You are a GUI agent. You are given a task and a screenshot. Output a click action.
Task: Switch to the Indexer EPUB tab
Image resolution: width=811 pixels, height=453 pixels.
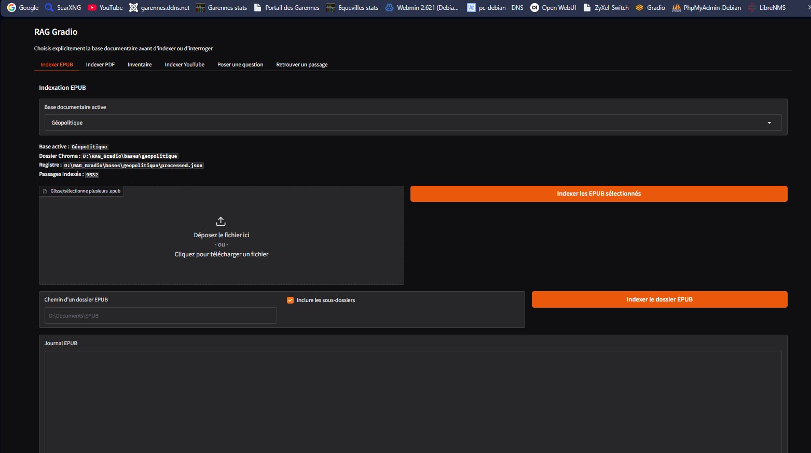(x=57, y=65)
